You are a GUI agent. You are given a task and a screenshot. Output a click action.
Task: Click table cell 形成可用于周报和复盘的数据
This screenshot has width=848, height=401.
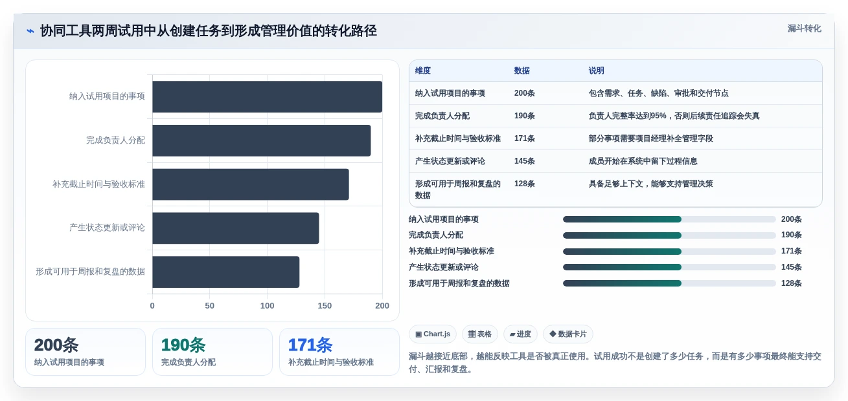click(458, 190)
